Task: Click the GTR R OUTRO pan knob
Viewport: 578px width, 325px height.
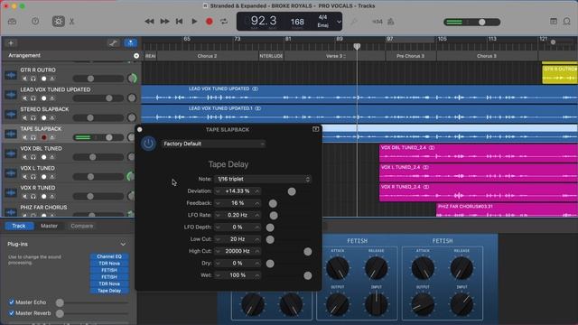Action: [x=132, y=79]
